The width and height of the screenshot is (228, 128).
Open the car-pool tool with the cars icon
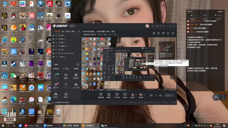coord(76,86)
